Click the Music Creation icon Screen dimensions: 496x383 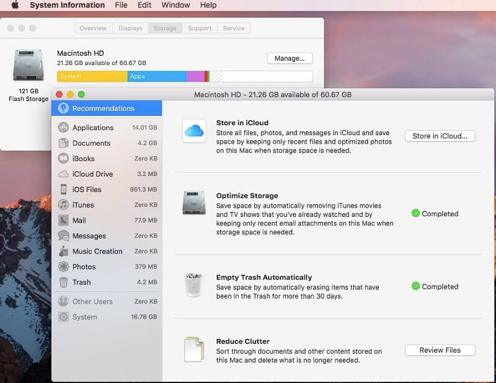point(63,251)
